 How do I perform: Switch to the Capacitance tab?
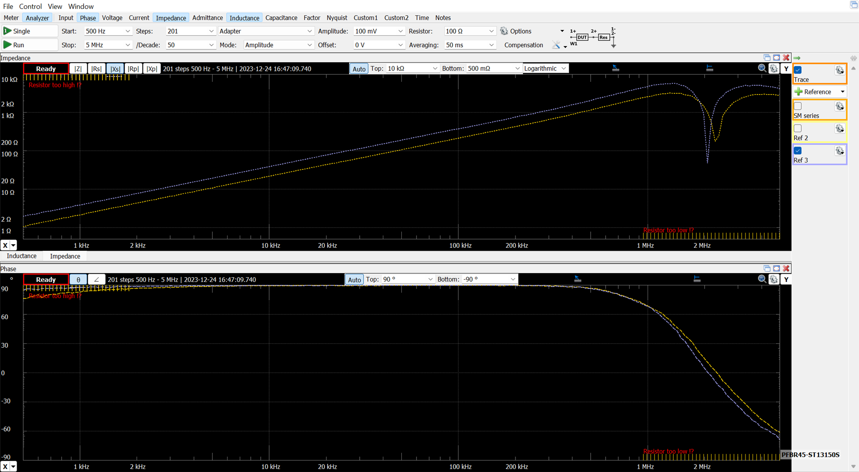[x=281, y=18]
